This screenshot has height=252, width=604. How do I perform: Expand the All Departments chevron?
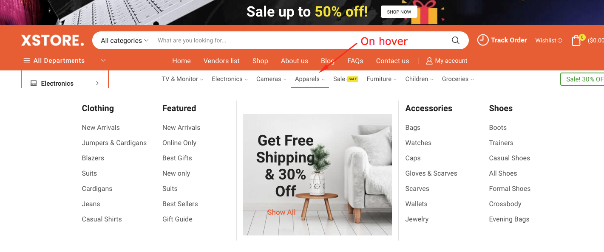click(x=103, y=61)
